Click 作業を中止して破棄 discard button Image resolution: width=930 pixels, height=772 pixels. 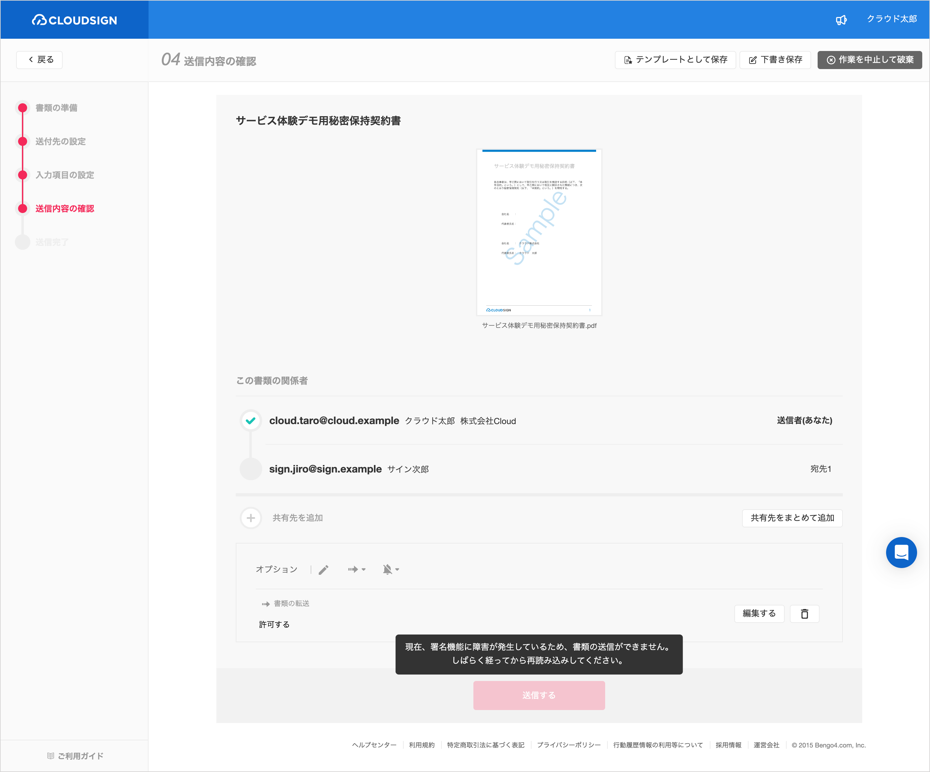(869, 60)
